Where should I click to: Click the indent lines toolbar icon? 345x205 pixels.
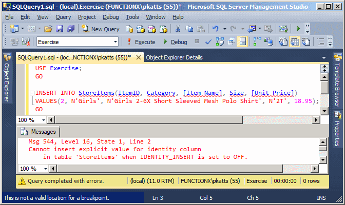(x=320, y=42)
